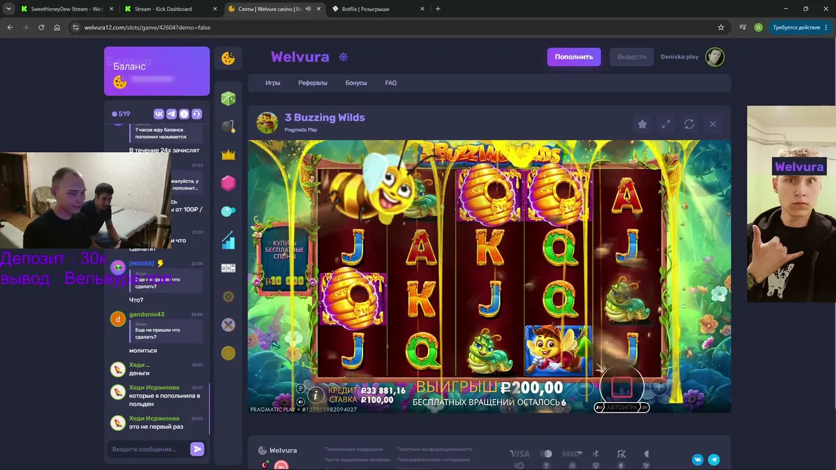Open the footer VK social icon
This screenshot has height=470, width=836.
pyautogui.click(x=698, y=460)
